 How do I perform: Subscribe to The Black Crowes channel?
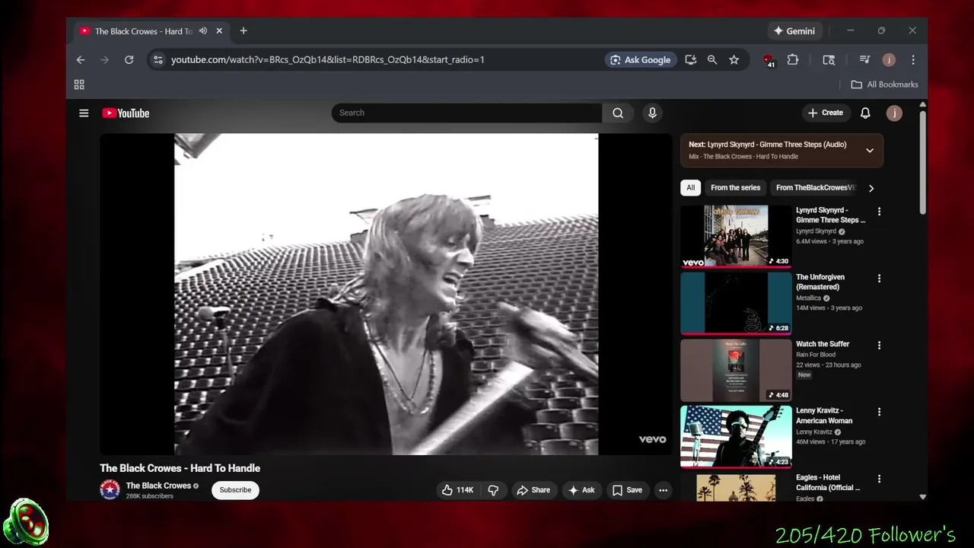pyautogui.click(x=235, y=490)
